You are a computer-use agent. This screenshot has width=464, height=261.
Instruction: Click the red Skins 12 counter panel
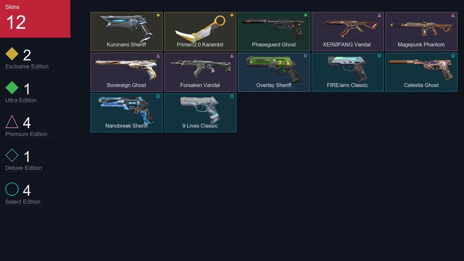pyautogui.click(x=35, y=18)
